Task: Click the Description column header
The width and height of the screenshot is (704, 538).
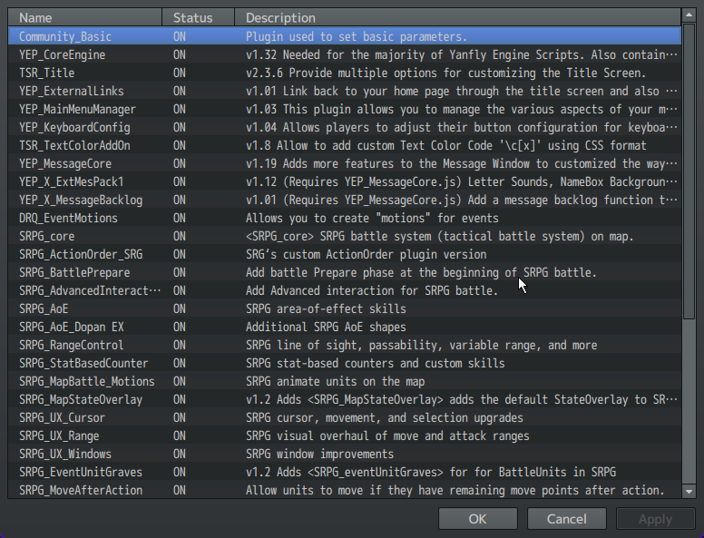Action: [457, 17]
